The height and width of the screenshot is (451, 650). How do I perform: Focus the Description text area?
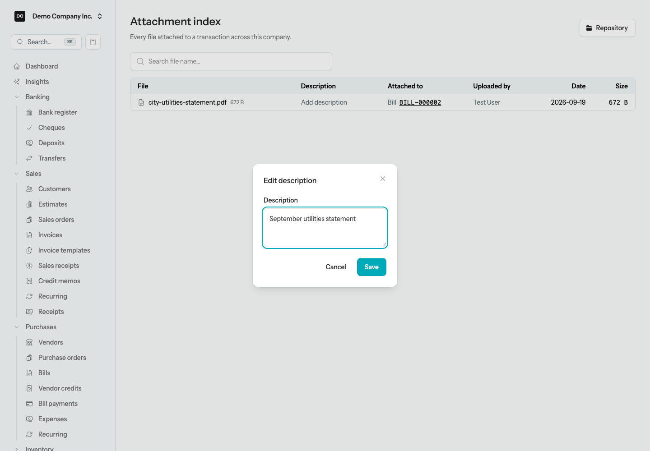(325, 228)
